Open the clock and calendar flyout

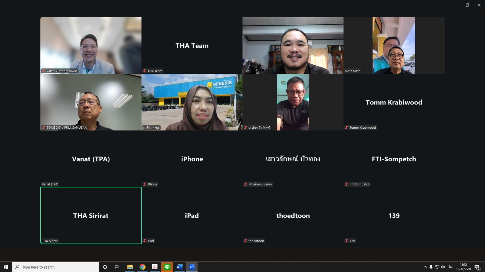coord(463,267)
